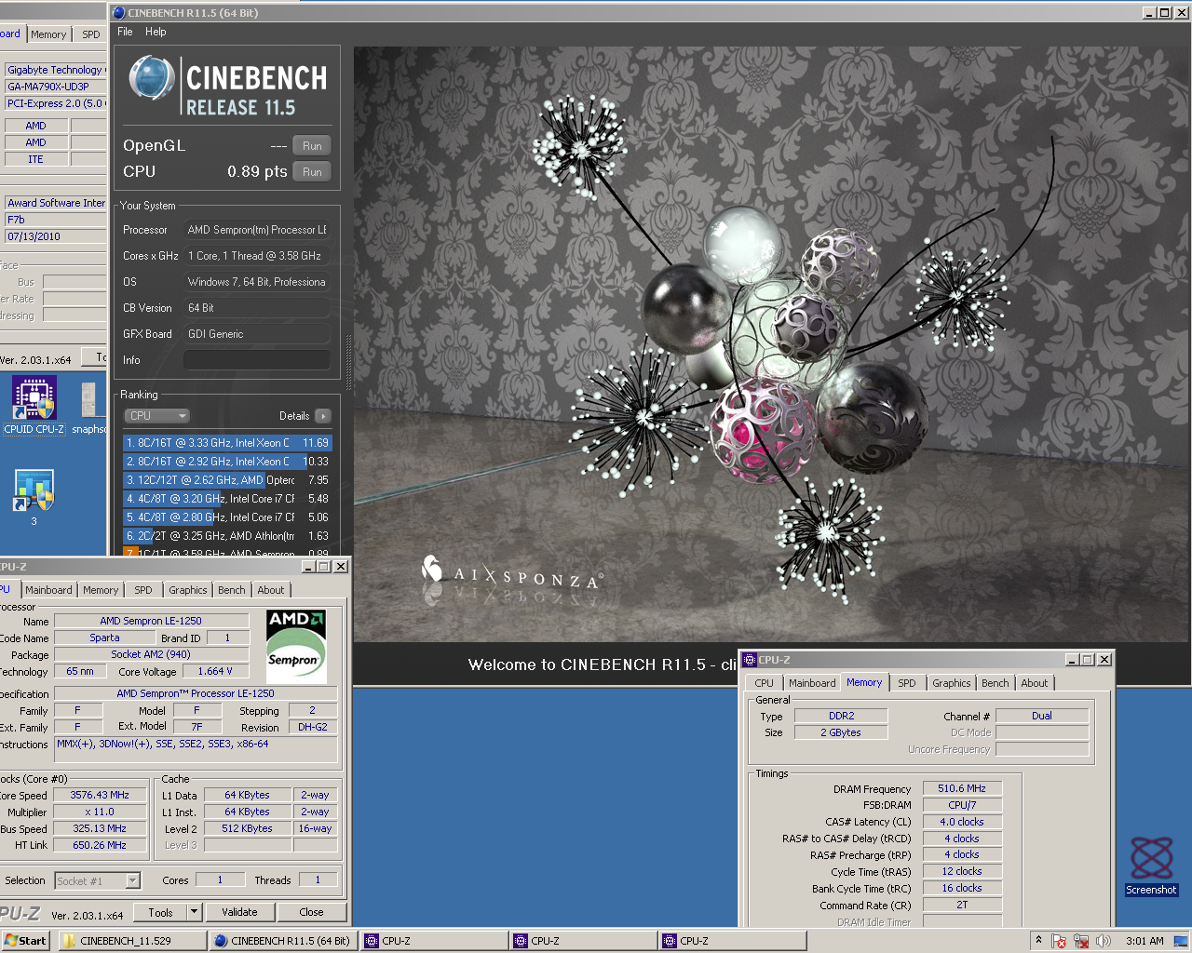Click the AMD Sempron logo in CPU-Z
Image resolution: width=1192 pixels, height=953 pixels.
(296, 646)
